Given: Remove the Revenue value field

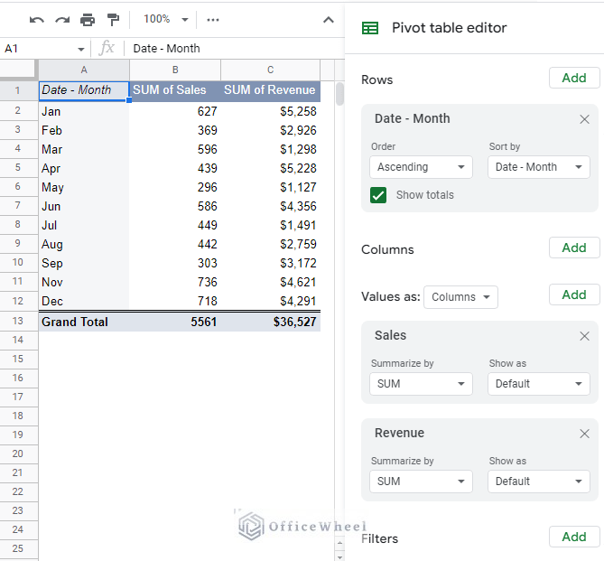Looking at the screenshot, I should pos(584,434).
